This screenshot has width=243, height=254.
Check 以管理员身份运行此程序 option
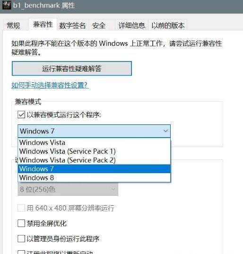coord(21,239)
